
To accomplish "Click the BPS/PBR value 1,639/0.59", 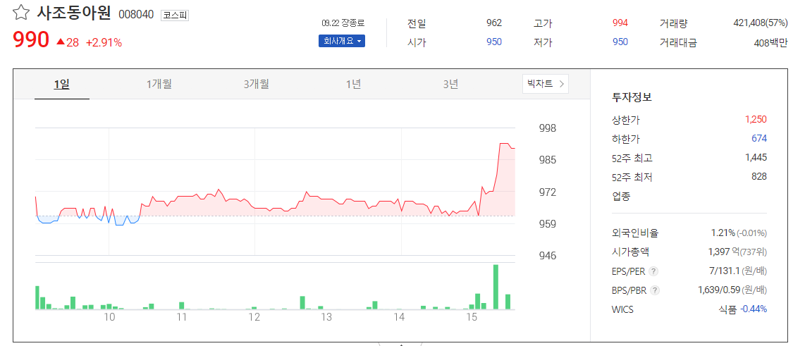I will (x=719, y=290).
